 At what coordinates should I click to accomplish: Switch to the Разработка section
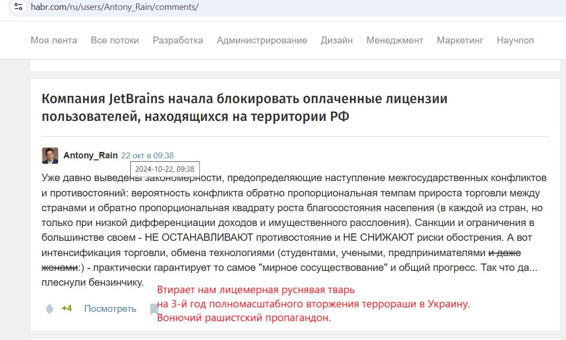point(178,40)
